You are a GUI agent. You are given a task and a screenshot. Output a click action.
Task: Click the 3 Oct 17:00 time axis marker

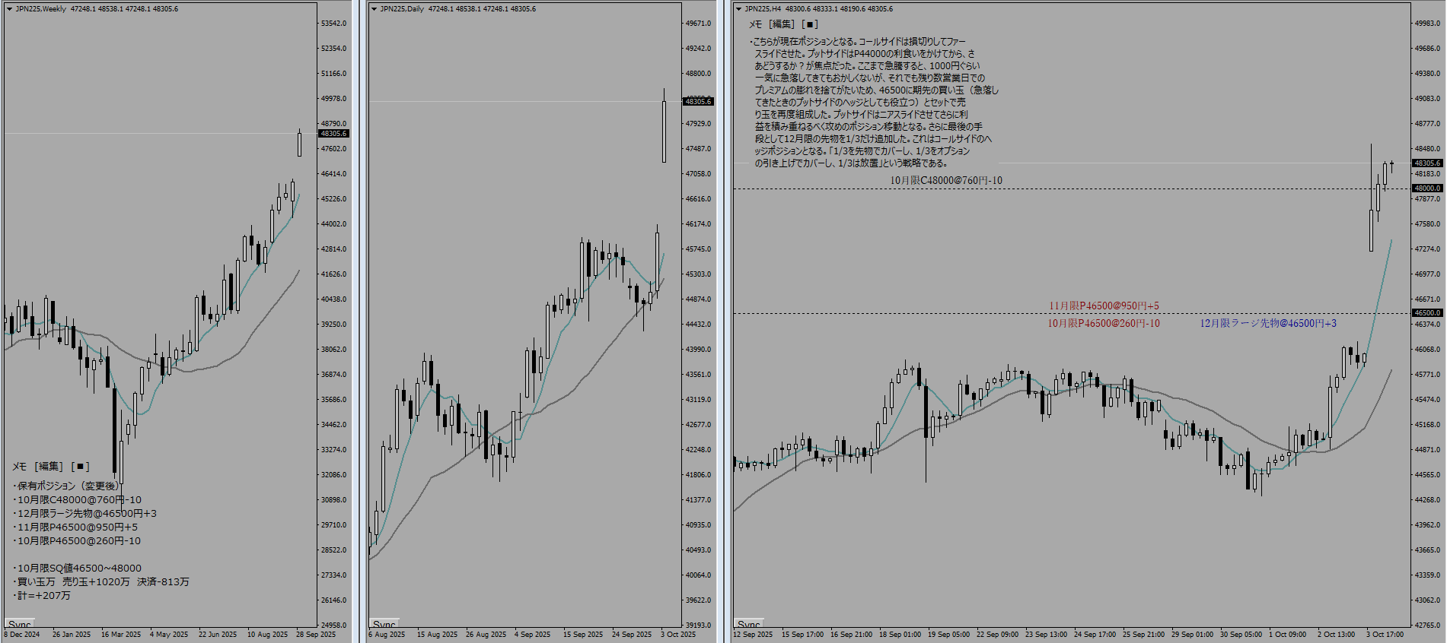[1385, 635]
